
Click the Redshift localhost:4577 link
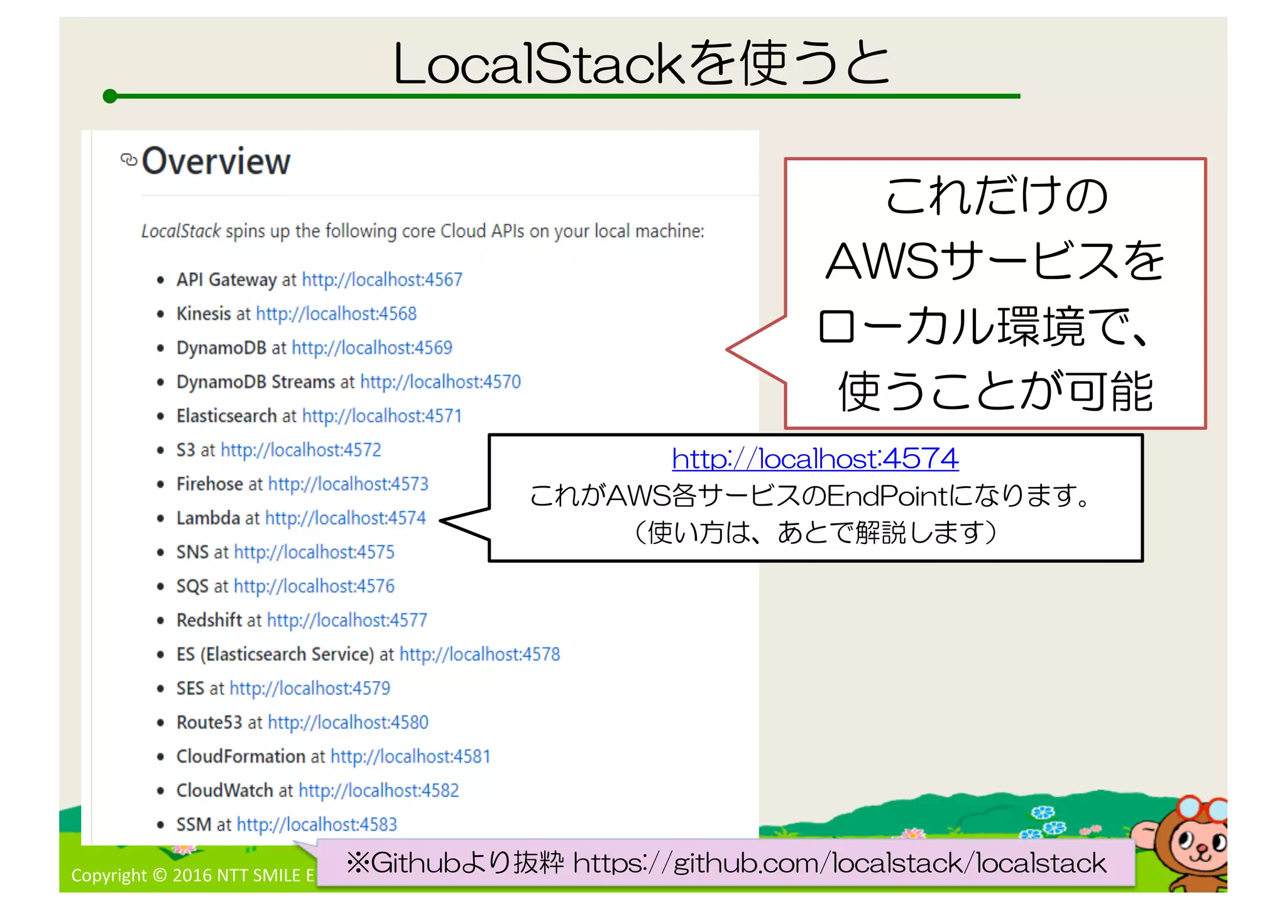(x=347, y=620)
